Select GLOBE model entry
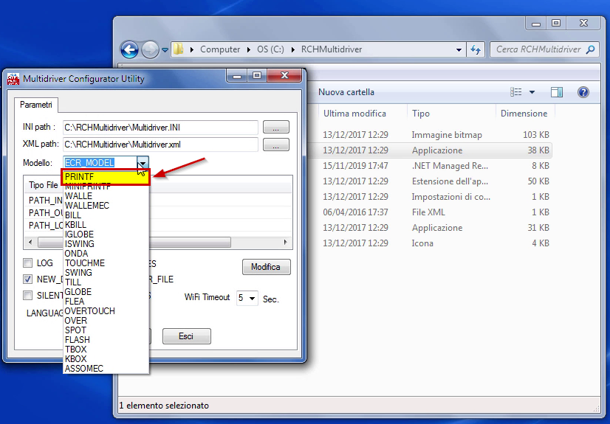 pos(106,291)
